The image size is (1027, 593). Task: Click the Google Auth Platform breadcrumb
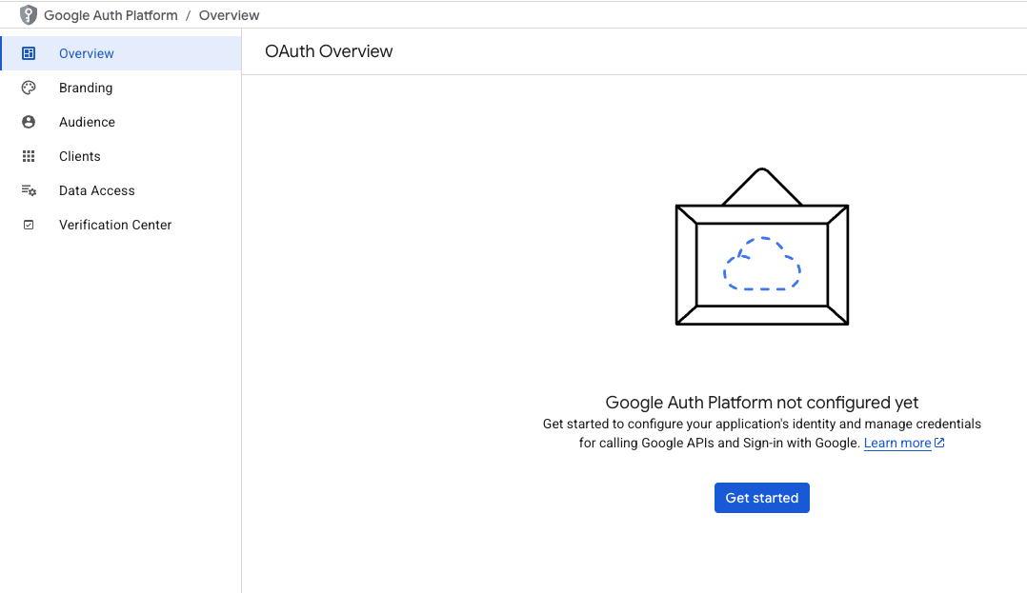click(x=111, y=15)
